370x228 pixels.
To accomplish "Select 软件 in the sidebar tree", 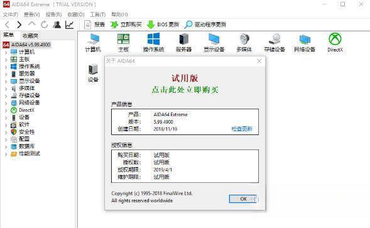I will coord(24,124).
